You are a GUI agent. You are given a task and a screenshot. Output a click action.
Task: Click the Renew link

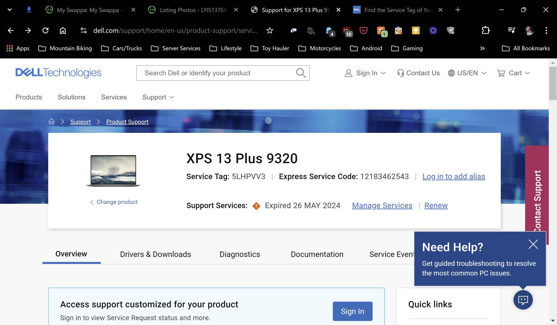(436, 206)
